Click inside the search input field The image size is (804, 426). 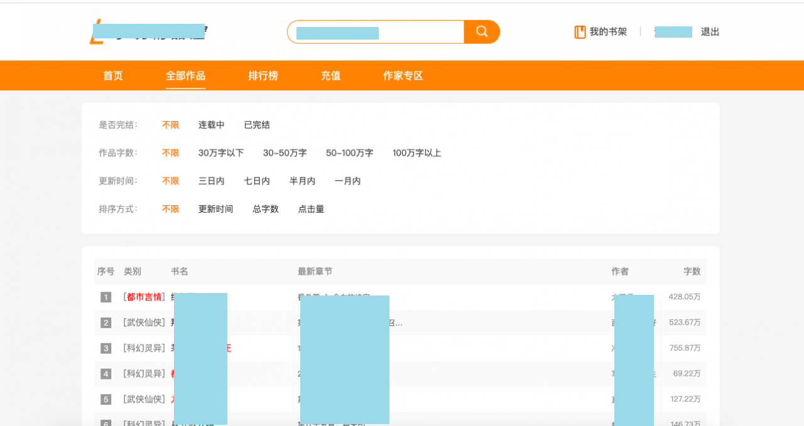375,32
